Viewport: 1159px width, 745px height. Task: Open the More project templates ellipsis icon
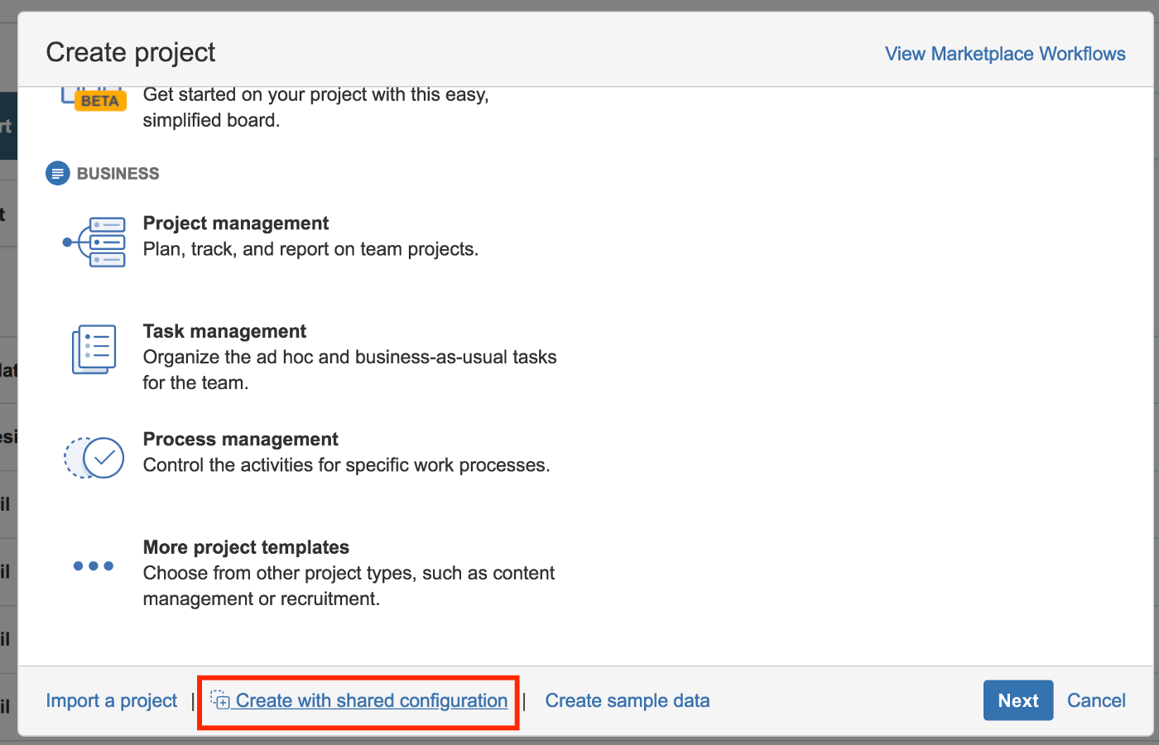click(94, 565)
